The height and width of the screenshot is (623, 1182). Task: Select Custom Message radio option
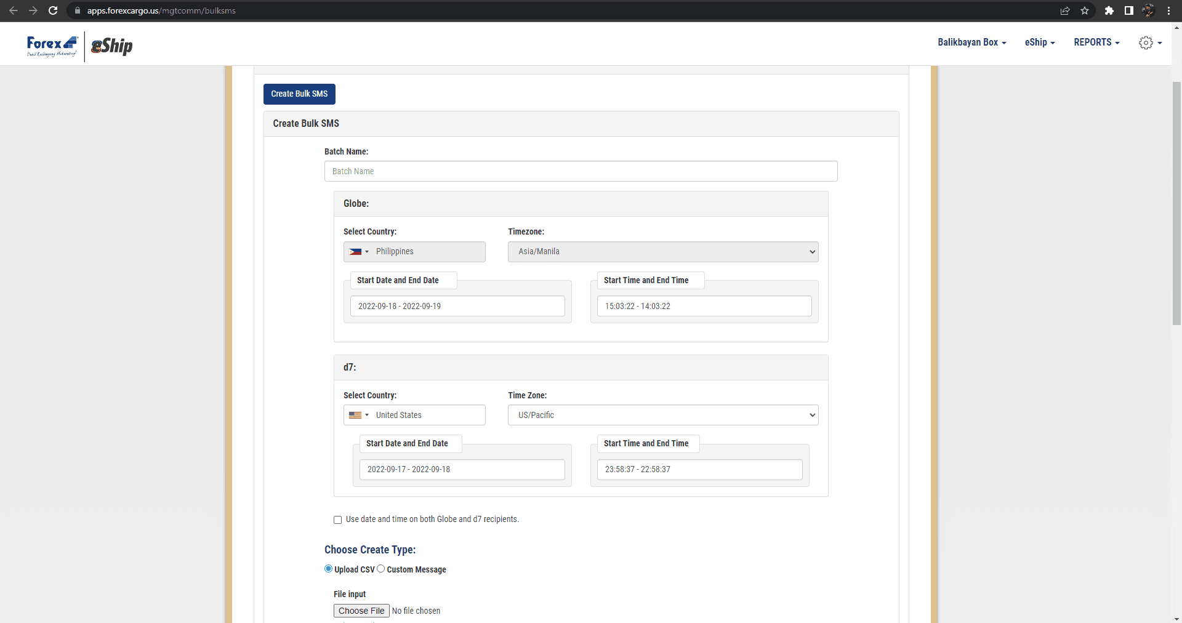click(381, 569)
